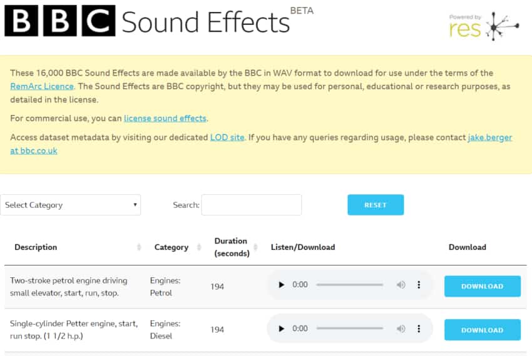
Task: Download the Two-stroke petrol engine WAV
Action: (482, 286)
